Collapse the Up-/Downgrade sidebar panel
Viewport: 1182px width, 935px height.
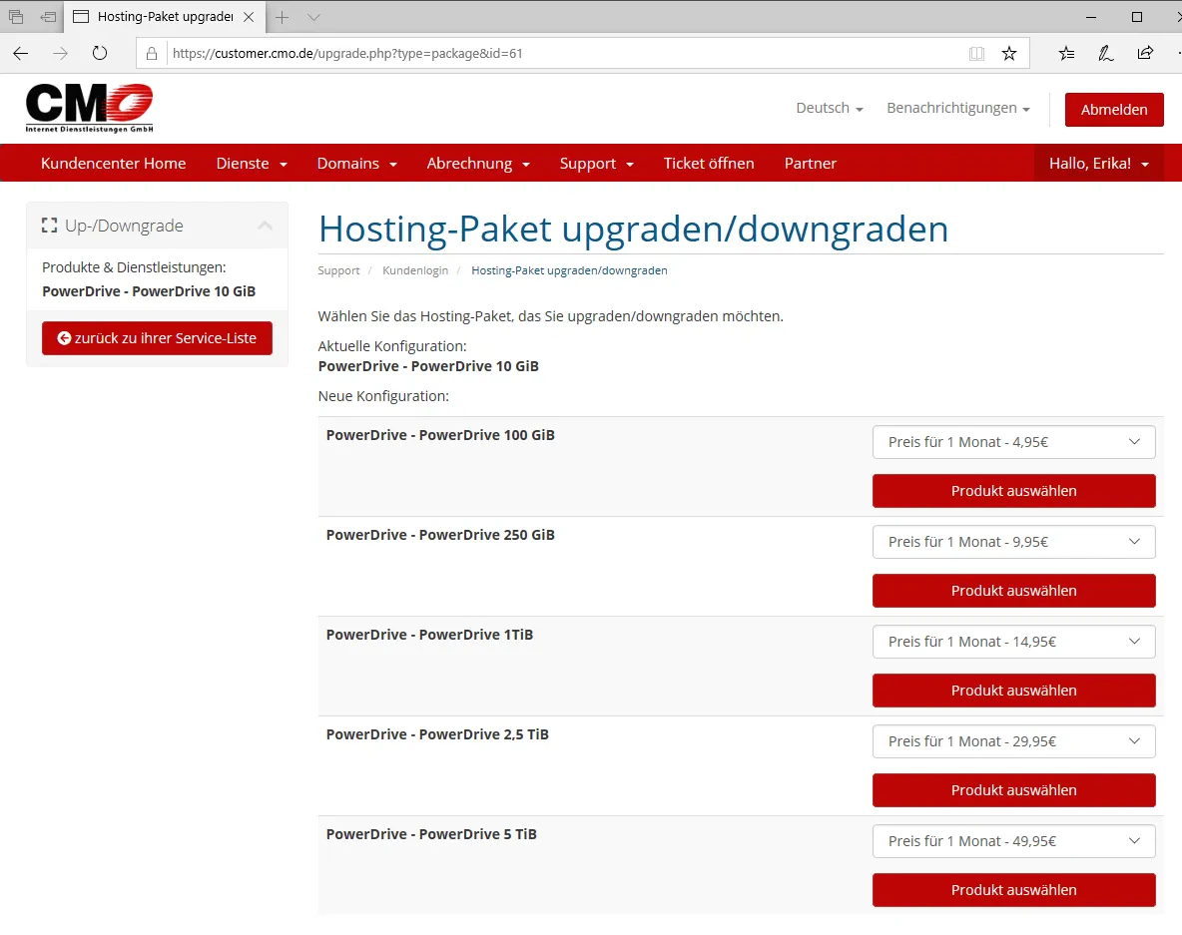tap(265, 226)
